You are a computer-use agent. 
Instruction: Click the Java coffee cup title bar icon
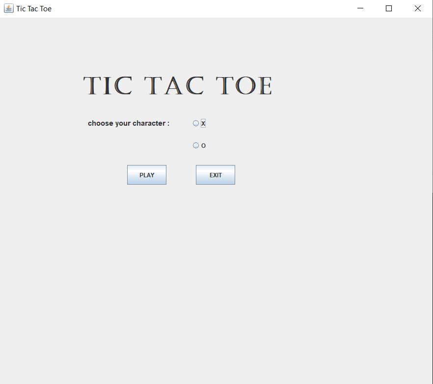[x=8, y=8]
